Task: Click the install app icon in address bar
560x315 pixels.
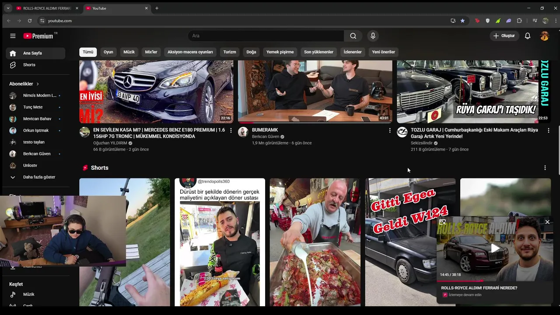Action: pyautogui.click(x=453, y=21)
